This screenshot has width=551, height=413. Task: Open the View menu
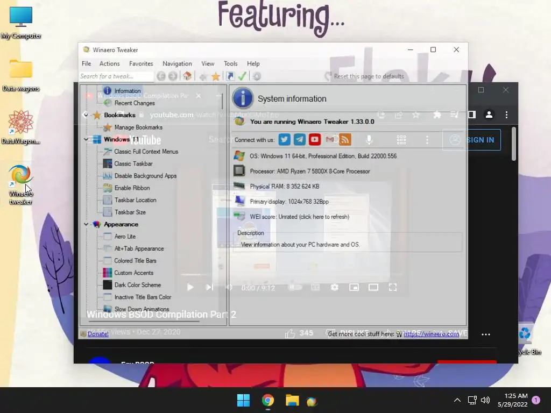click(208, 63)
